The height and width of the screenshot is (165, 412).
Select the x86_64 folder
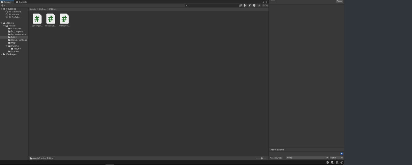pos(16,49)
